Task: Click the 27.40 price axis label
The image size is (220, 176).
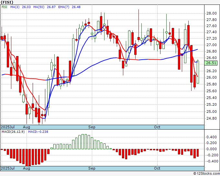Action: coord(212,32)
